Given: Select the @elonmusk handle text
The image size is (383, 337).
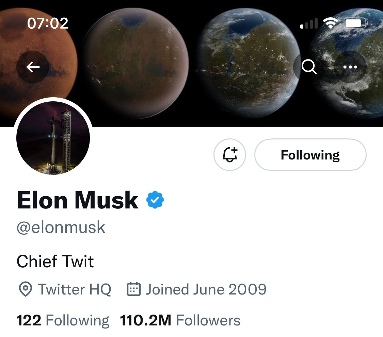Looking at the screenshot, I should 61,228.
